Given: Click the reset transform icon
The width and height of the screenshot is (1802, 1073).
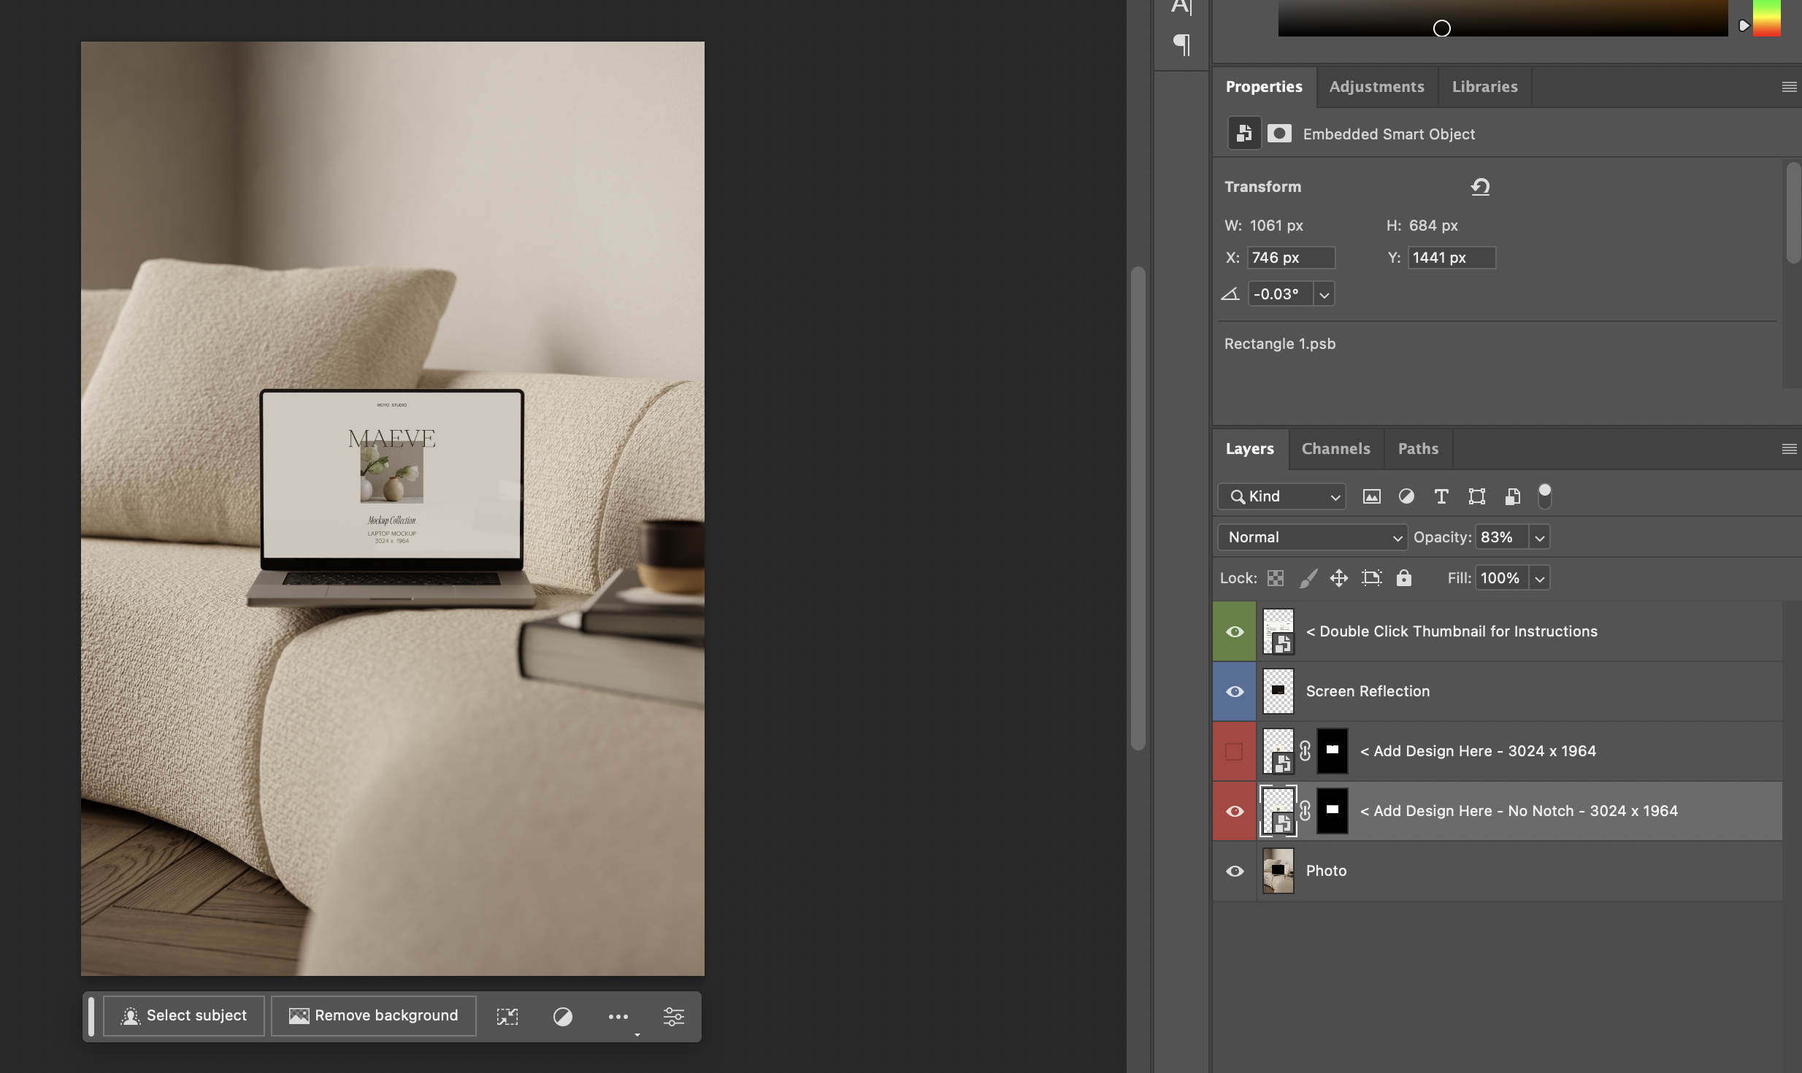Looking at the screenshot, I should pyautogui.click(x=1480, y=187).
